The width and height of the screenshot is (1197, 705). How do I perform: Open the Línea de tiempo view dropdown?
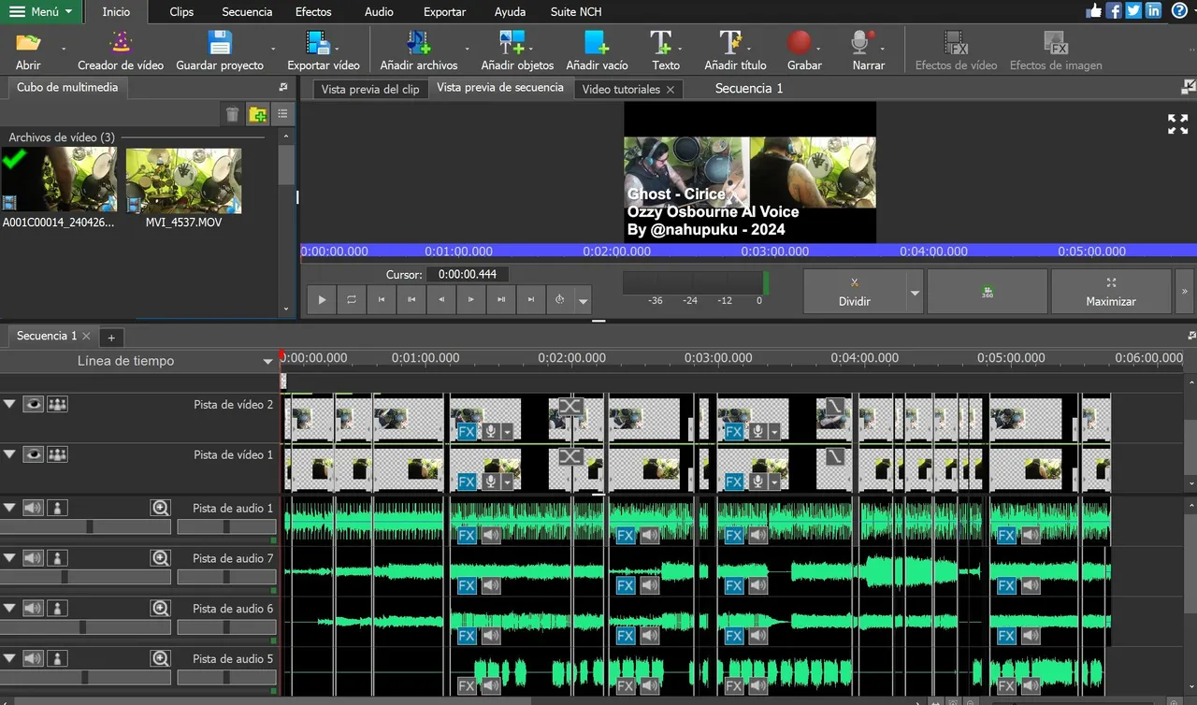(x=267, y=362)
